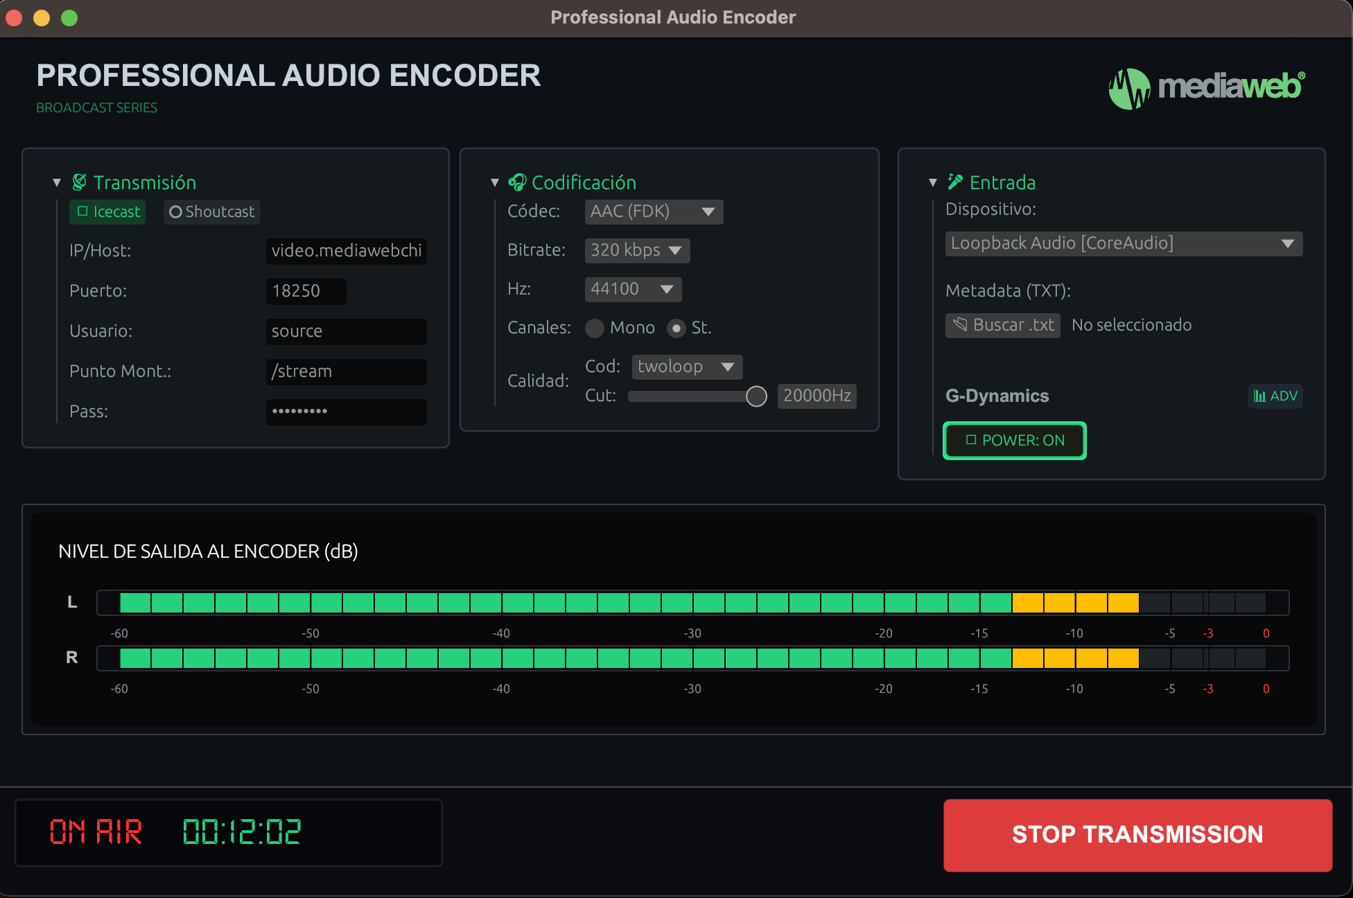The image size is (1353, 898).
Task: Click the Transmisión antenna icon
Action: tap(81, 182)
